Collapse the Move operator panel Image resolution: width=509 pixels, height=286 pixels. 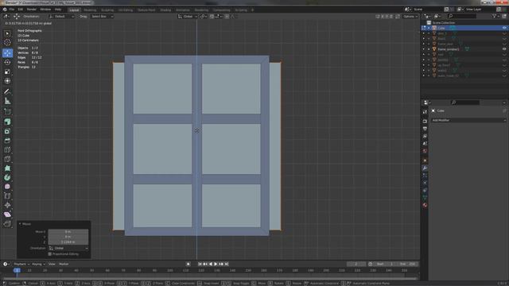click(20, 224)
